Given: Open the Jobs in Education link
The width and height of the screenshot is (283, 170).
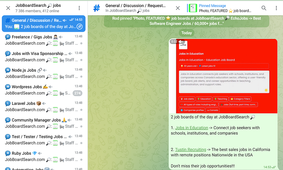Looking at the screenshot, I should [x=192, y=128].
